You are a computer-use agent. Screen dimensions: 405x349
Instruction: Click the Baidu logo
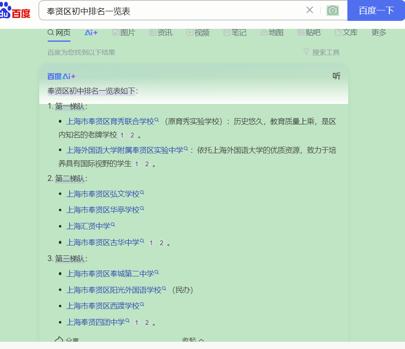(15, 10)
